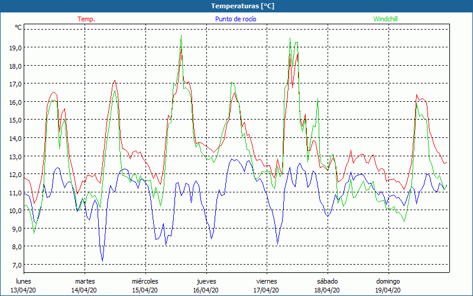Image resolution: width=473 pixels, height=296 pixels.
Task: Click the '7,0' y-axis value
Action: tap(17, 265)
